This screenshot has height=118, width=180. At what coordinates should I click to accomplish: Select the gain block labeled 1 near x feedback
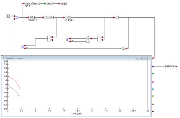pos(123,48)
